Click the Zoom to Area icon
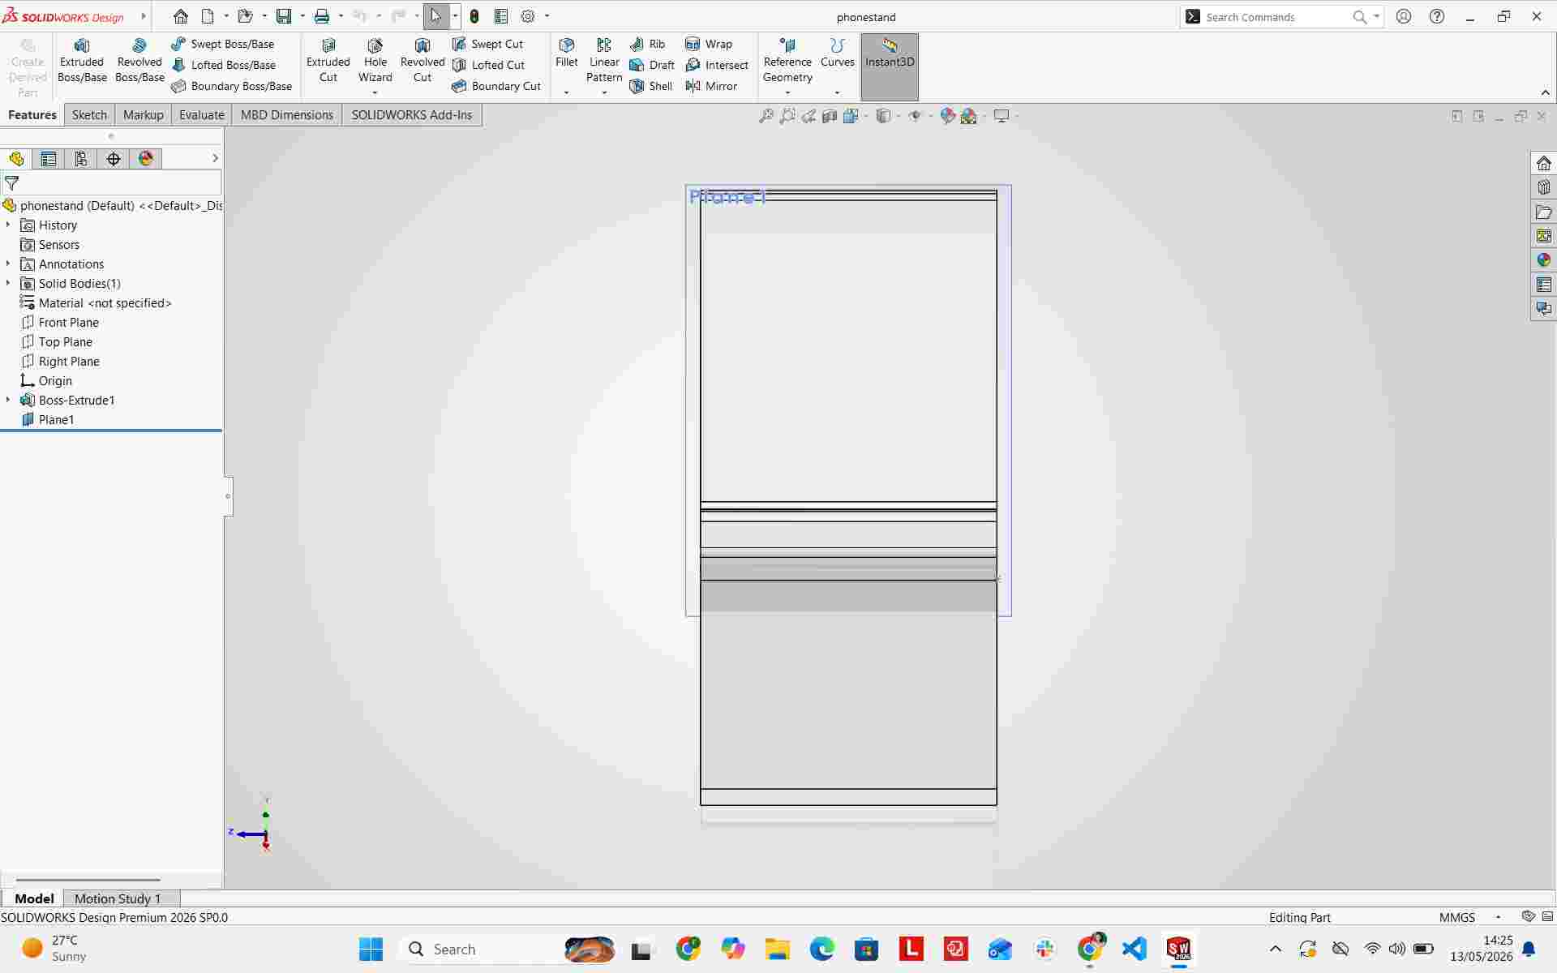Screen dimensions: 1557x973 point(787,116)
